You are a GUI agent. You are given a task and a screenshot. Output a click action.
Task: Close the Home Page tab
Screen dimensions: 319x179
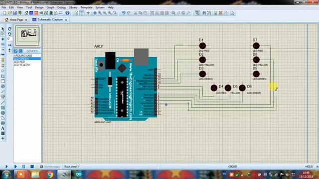click(x=26, y=20)
